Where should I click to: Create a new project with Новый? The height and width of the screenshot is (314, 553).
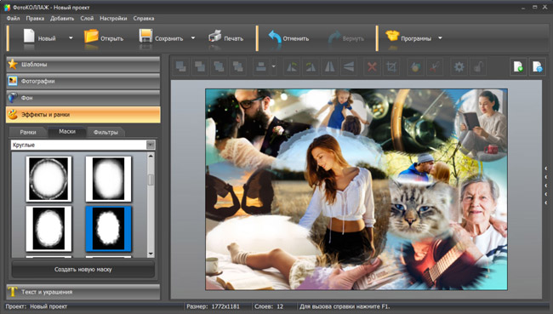point(39,38)
